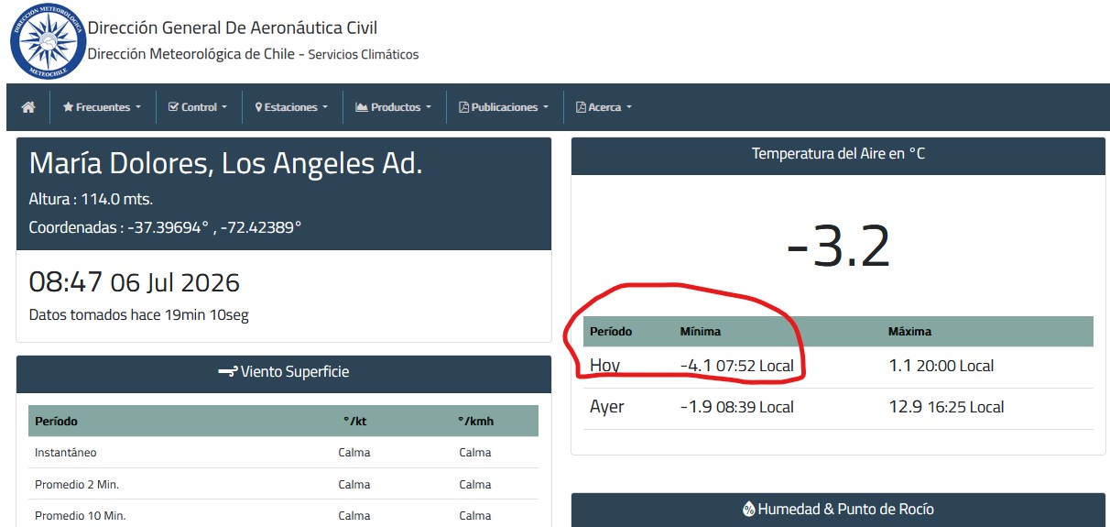Click Dirección General De Aeronáutica Civil title

tap(233, 27)
